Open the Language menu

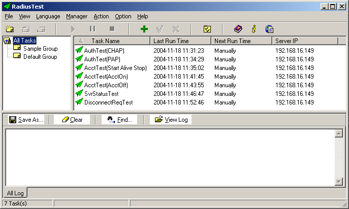[x=48, y=16]
